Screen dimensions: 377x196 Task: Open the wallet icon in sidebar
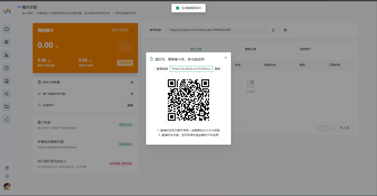pyautogui.click(x=6, y=68)
